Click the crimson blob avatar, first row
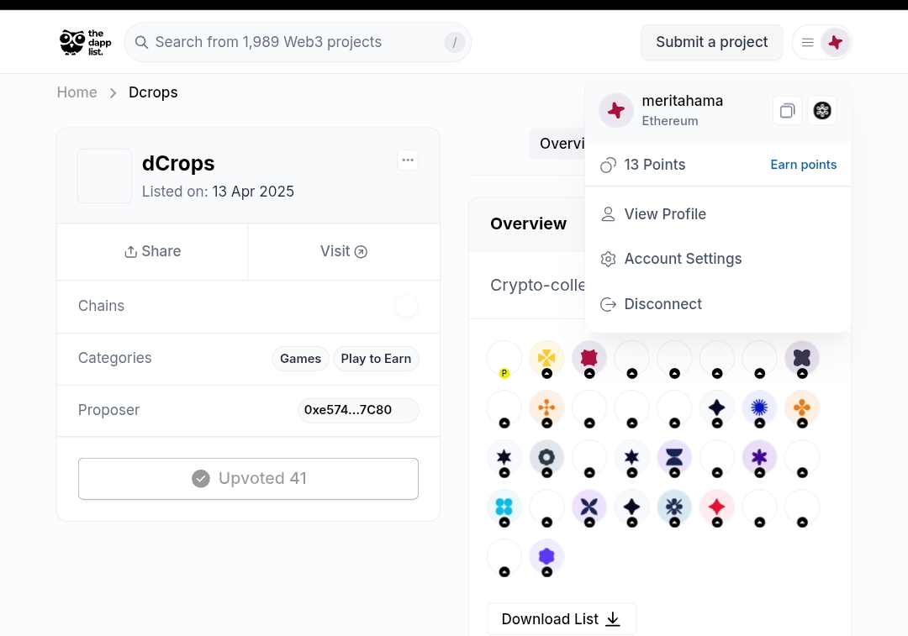908x636 pixels. coord(589,358)
